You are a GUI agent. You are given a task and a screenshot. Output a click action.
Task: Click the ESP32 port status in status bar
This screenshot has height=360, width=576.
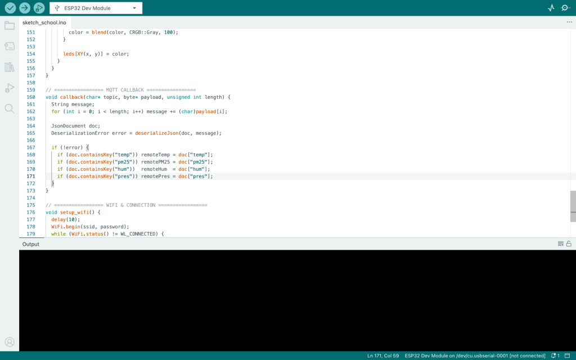475,355
